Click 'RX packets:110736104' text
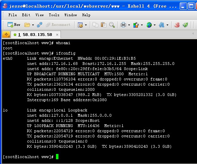 point(51,79)
